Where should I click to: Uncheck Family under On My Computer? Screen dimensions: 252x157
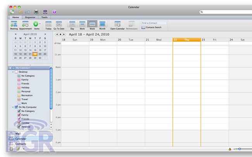click(19, 115)
